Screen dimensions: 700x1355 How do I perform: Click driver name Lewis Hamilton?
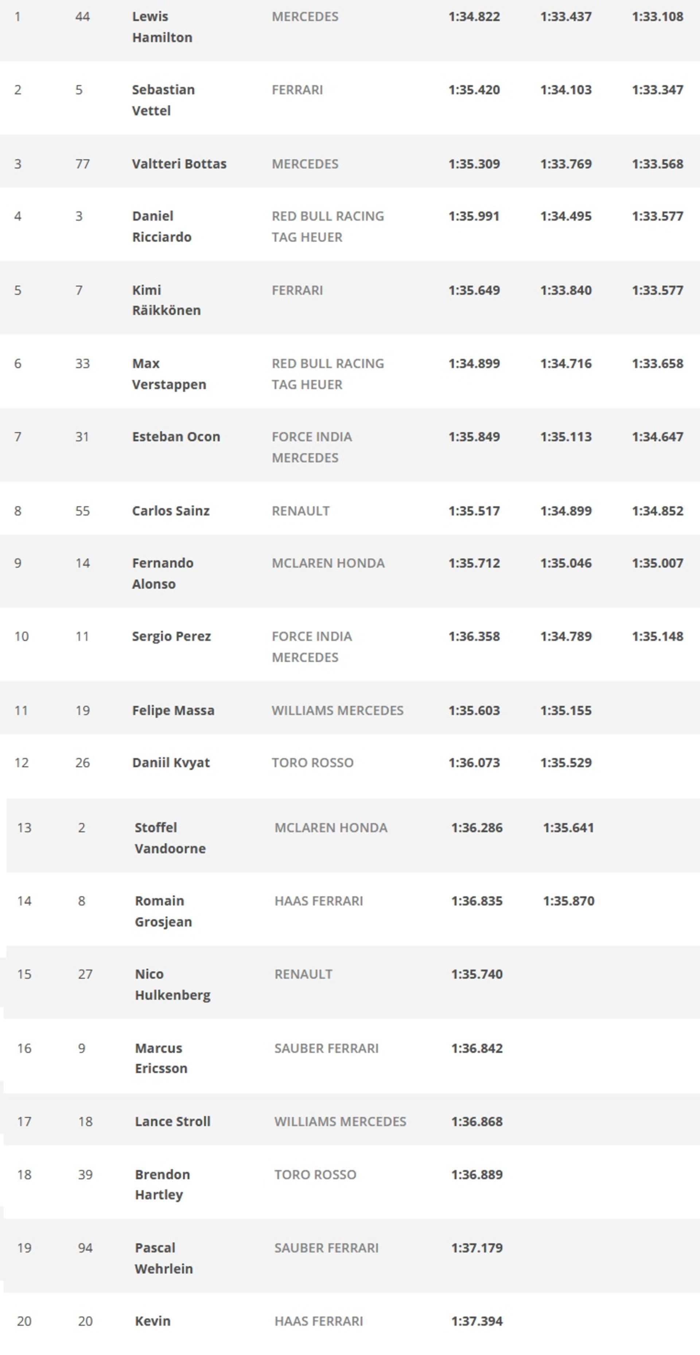(162, 27)
